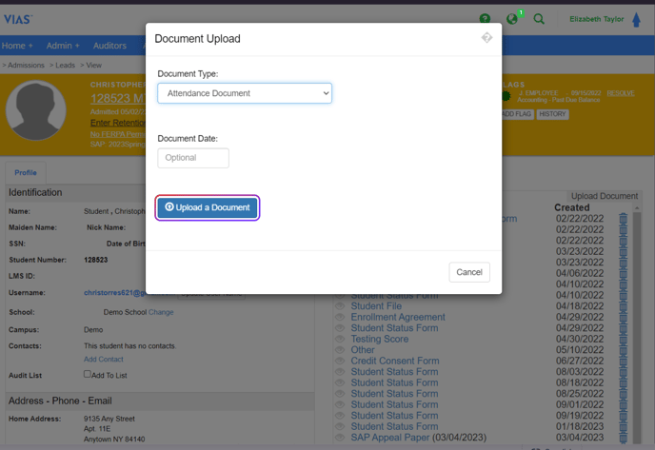Click Add Contact link
Viewport: 655px width, 450px height.
click(x=103, y=360)
